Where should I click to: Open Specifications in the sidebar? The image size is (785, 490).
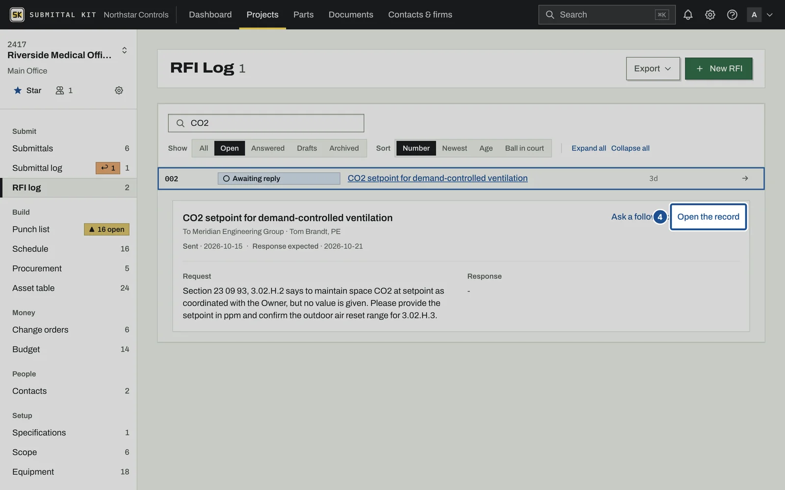pos(68,433)
